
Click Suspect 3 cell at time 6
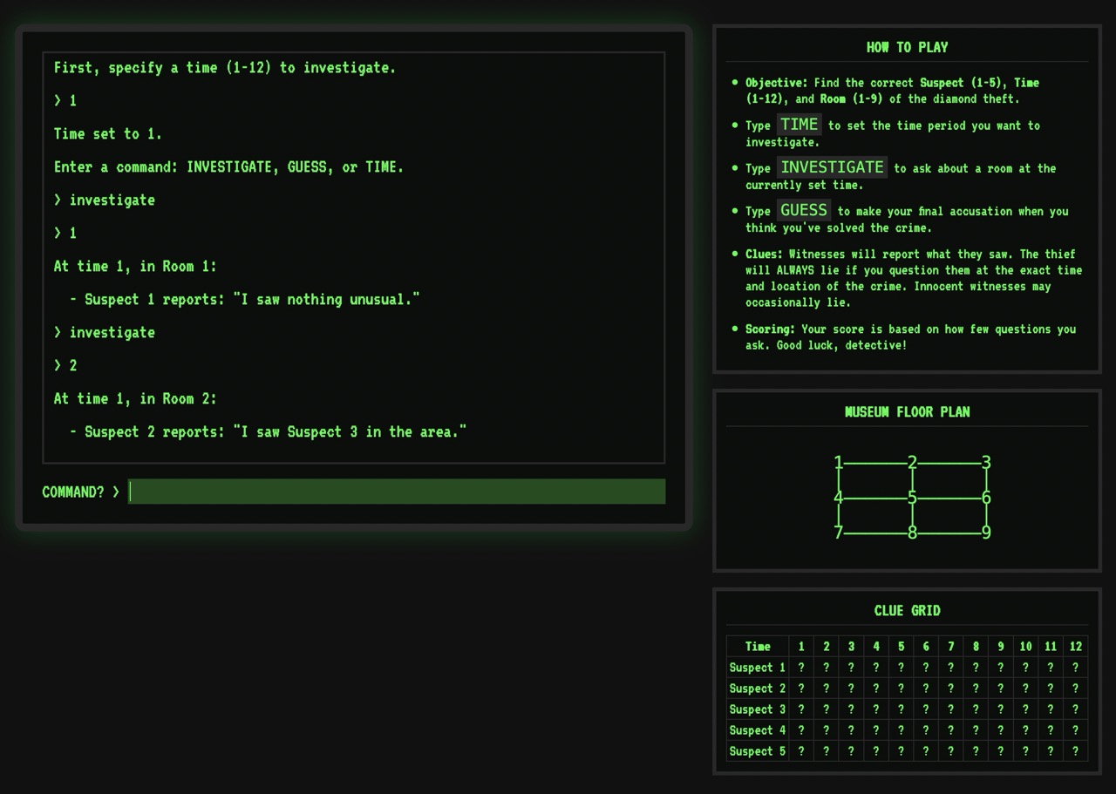click(x=926, y=709)
